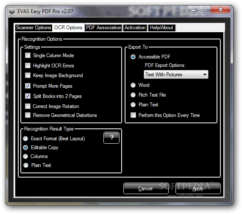Expand the Text With Pictures dropdown

pos(176,75)
